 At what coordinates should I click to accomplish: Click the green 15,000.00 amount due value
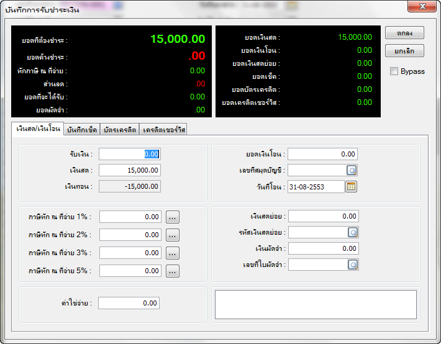click(x=178, y=39)
